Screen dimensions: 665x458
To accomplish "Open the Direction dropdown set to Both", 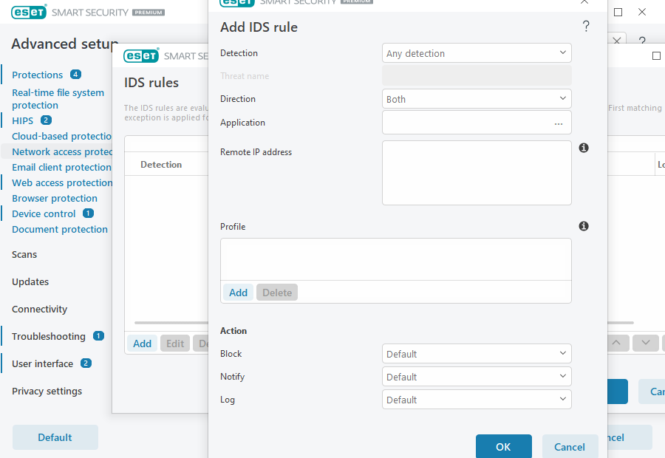I will click(x=476, y=98).
